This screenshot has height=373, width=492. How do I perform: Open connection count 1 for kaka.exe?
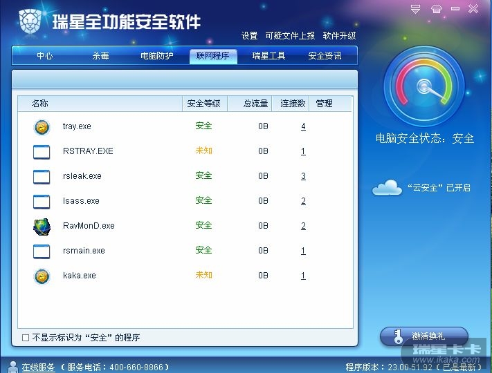(x=303, y=276)
